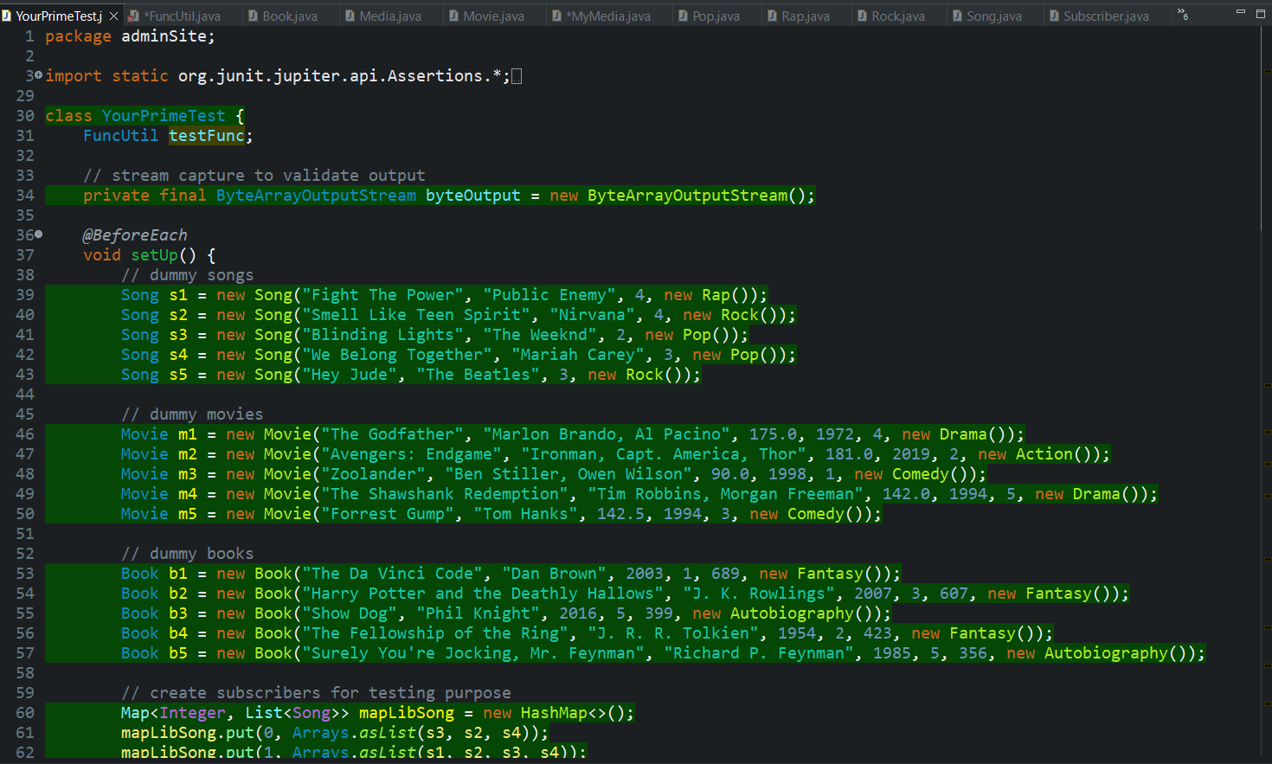This screenshot has height=764, width=1272.
Task: Click the byteOutput variable on line 34
Action: tap(473, 196)
